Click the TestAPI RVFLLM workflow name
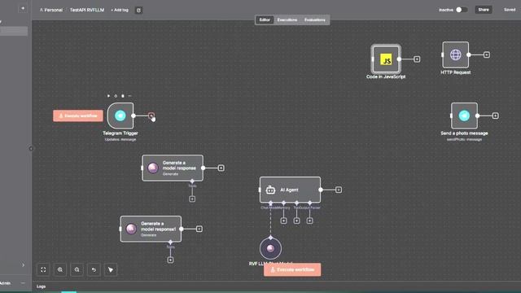This screenshot has width=521, height=293. coord(87,10)
